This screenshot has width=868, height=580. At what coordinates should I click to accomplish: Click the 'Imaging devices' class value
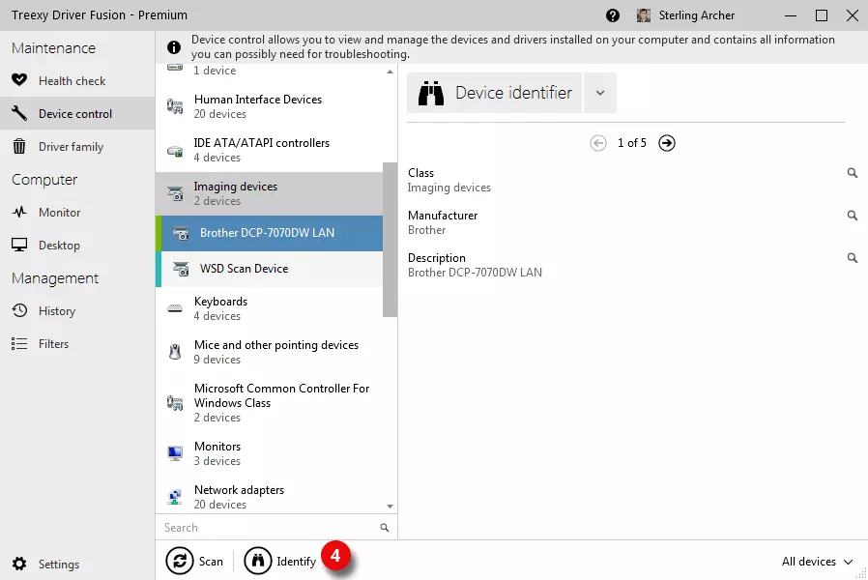(448, 188)
